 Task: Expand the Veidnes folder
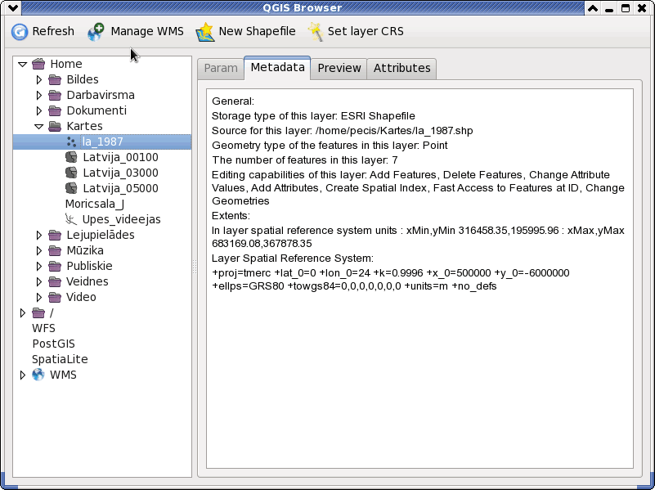point(39,281)
